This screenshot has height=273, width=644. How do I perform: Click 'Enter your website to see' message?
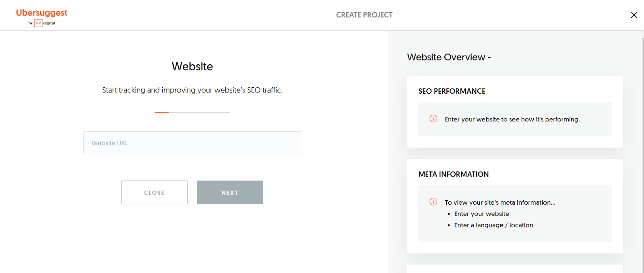pos(512,119)
